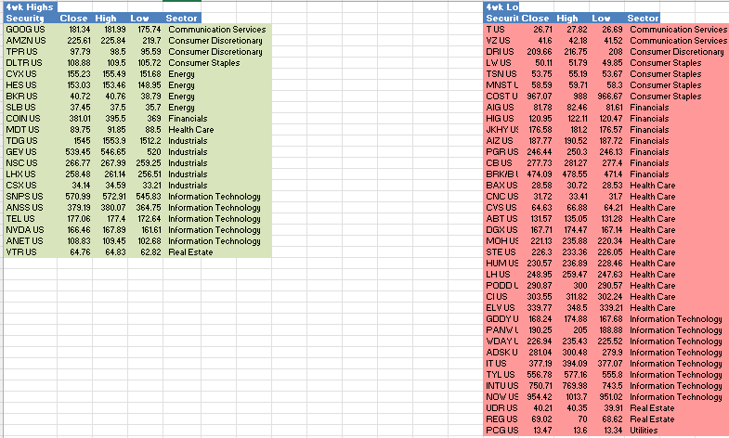Click the DRI US ticker
The height and width of the screenshot is (438, 729).
pos(501,52)
